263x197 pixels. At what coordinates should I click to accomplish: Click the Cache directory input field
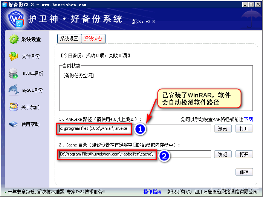pyautogui.click(x=135, y=154)
